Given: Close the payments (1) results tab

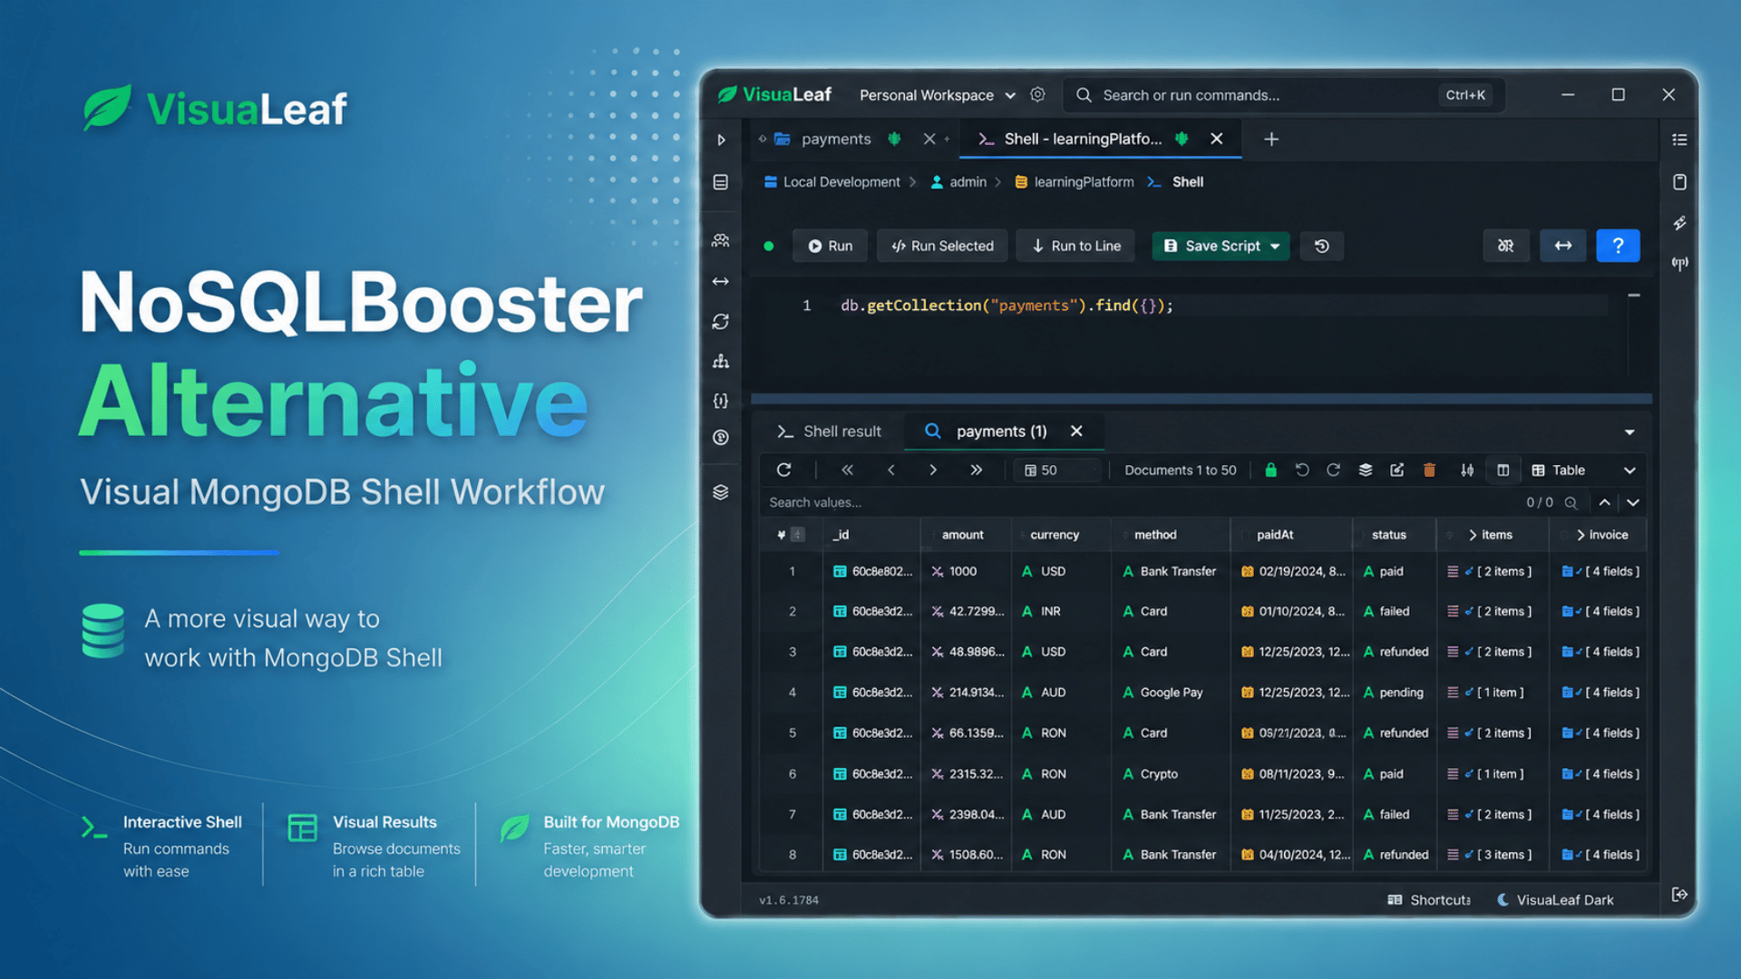Looking at the screenshot, I should [x=1076, y=431].
